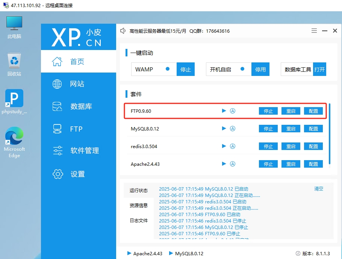Click the house icon beside 首页

(x=57, y=61)
